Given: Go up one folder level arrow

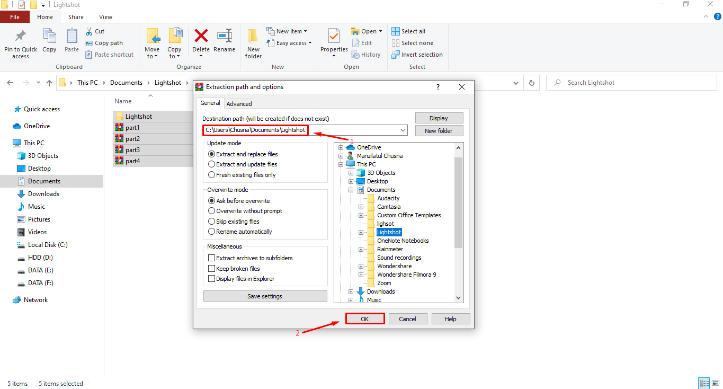Looking at the screenshot, I should coord(49,83).
